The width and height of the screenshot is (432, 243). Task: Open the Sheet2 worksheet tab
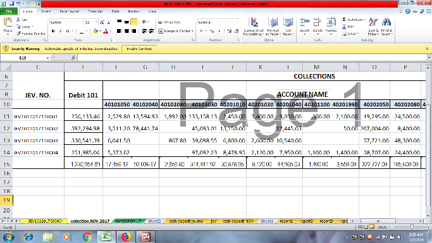pos(154,221)
